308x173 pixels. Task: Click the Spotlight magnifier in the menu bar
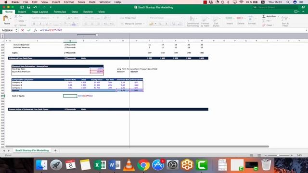[x=288, y=2]
